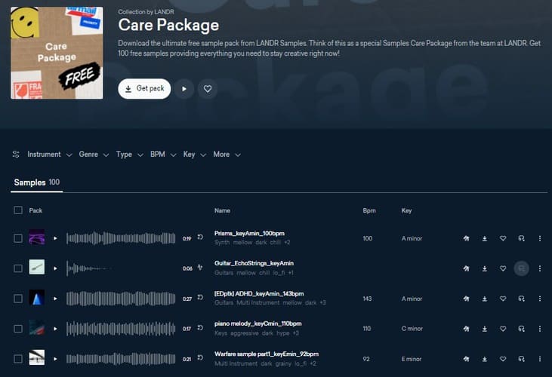Open the blue triangle thumbnail for ADHD

[x=36, y=298]
